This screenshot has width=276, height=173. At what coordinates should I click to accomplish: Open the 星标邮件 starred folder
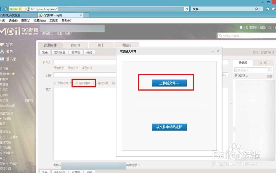click(6, 74)
